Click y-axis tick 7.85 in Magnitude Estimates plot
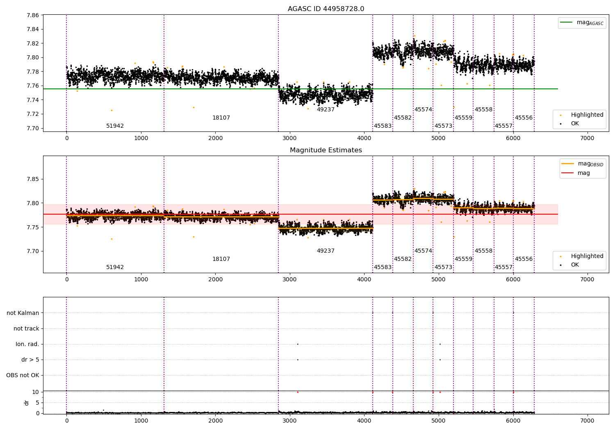615x430 pixels. 32,179
